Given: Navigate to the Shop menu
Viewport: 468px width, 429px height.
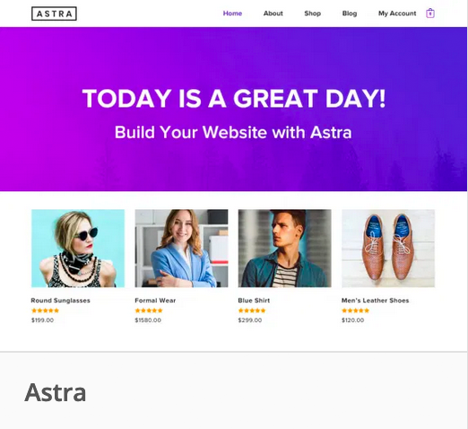Looking at the screenshot, I should (x=313, y=13).
